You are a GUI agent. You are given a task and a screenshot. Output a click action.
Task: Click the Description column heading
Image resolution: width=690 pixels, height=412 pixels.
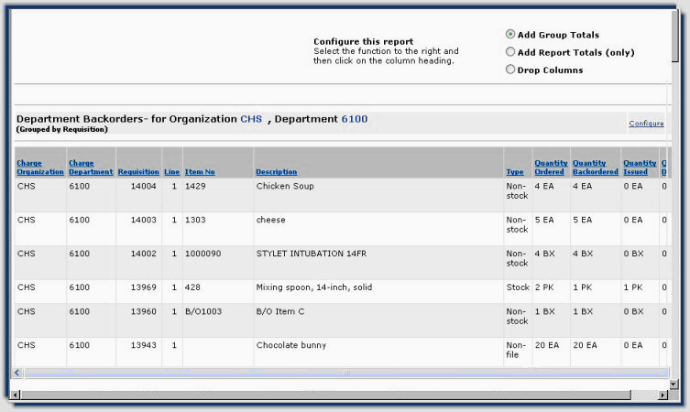pyautogui.click(x=276, y=172)
